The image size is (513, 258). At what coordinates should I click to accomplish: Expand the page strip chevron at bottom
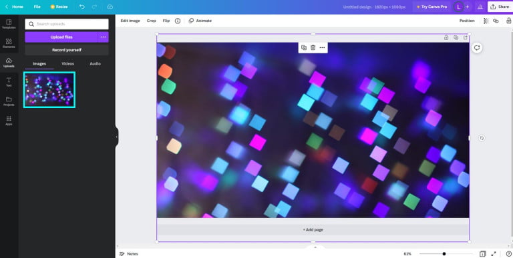point(315,247)
